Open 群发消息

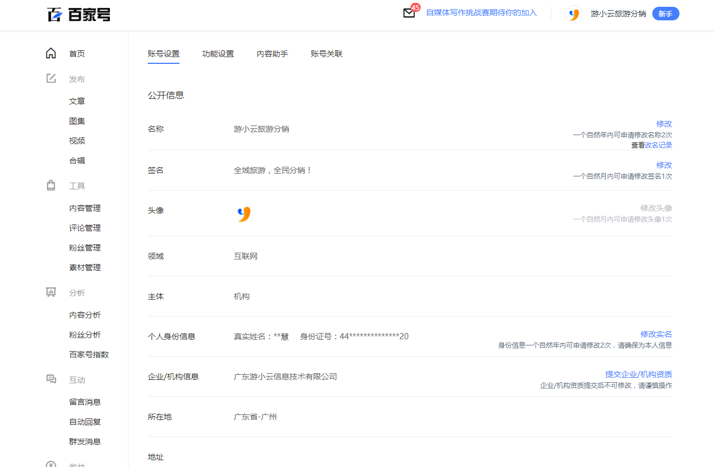[x=85, y=442]
